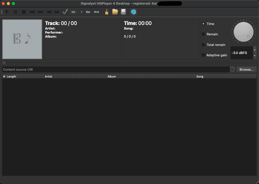Toggle the Rpt repeat button

point(88,12)
